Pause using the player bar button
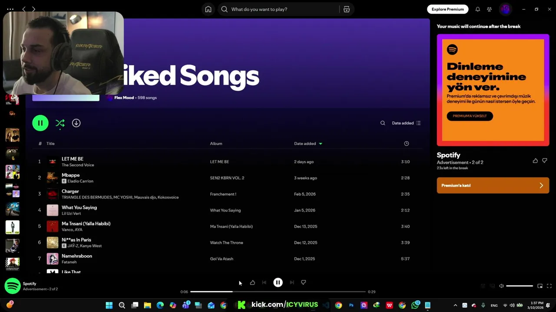 (278, 283)
